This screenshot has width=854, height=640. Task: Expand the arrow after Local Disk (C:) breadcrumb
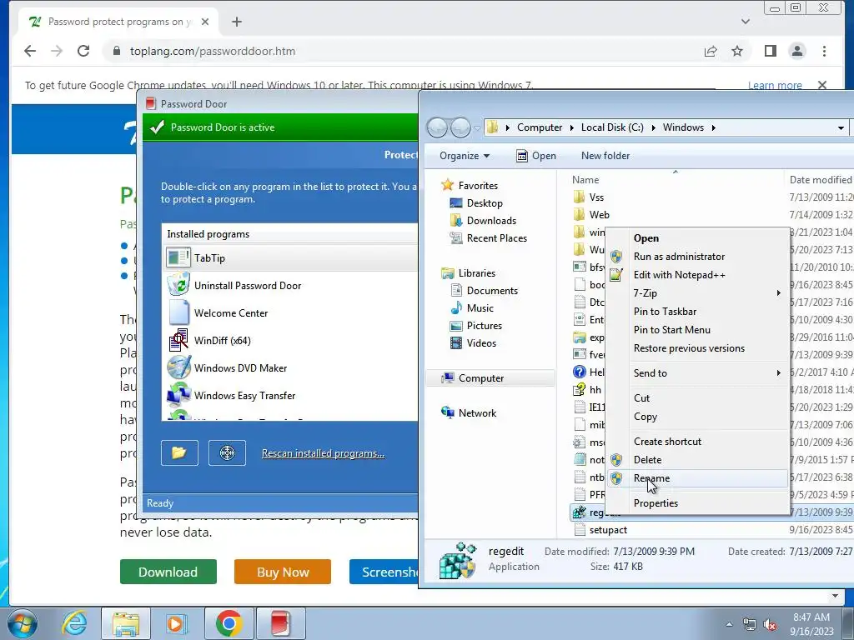coord(653,127)
